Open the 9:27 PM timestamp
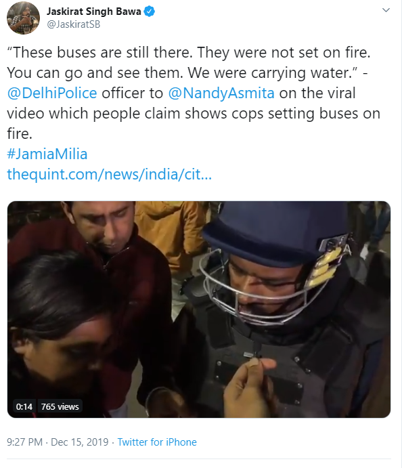This screenshot has height=468, width=402. click(x=25, y=442)
